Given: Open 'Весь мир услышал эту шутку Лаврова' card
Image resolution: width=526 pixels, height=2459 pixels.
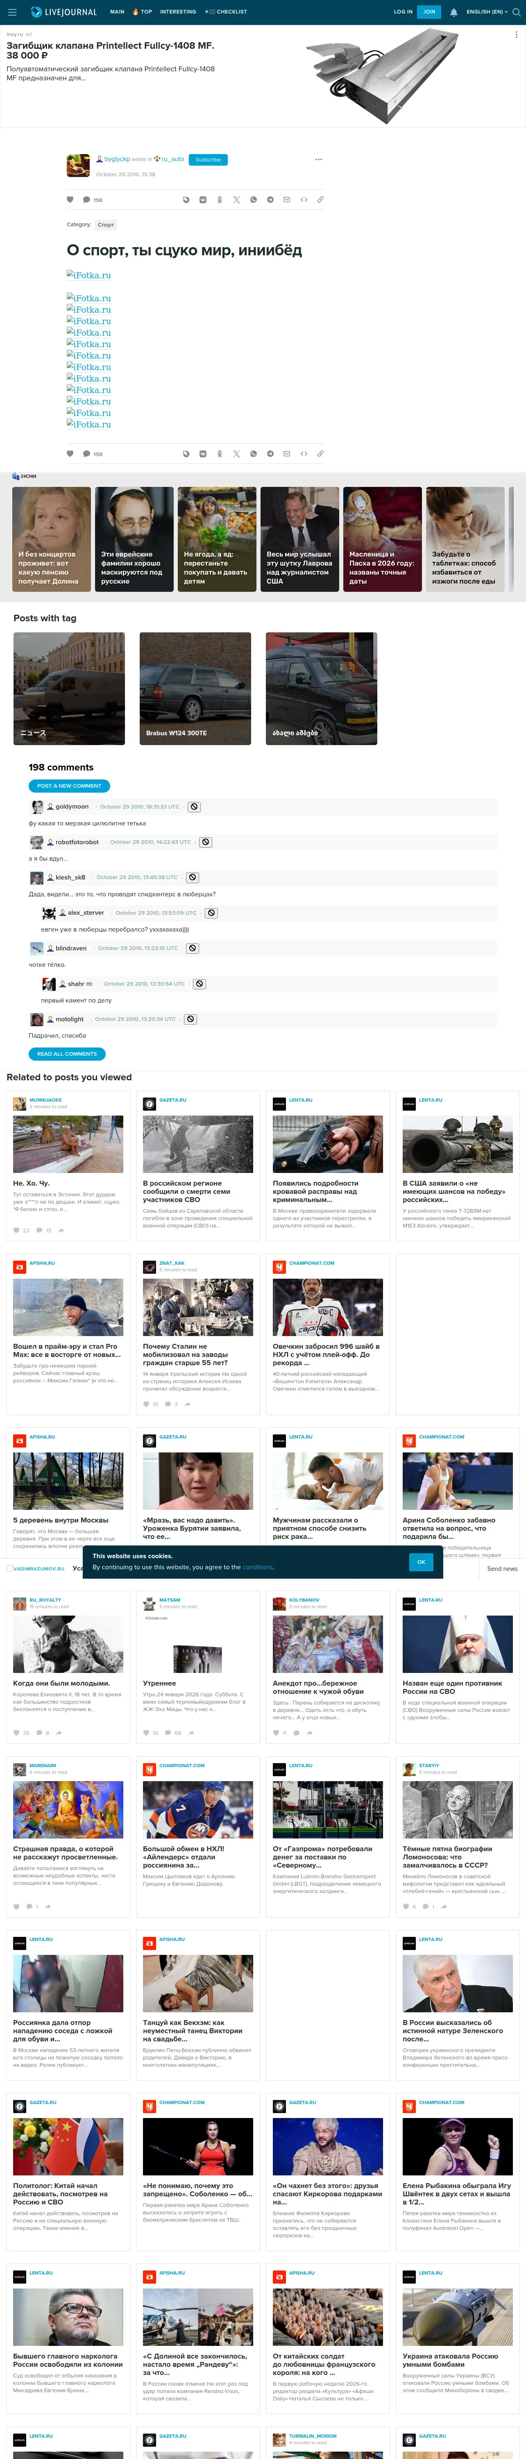Looking at the screenshot, I should (x=300, y=539).
